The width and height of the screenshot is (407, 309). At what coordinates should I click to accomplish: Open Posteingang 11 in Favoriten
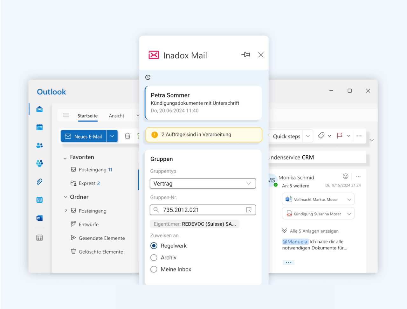coord(92,170)
